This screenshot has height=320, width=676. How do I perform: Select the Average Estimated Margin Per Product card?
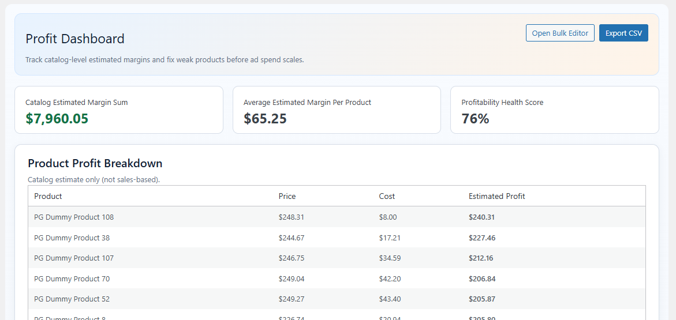point(337,110)
